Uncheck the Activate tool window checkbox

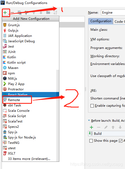(120, 141)
